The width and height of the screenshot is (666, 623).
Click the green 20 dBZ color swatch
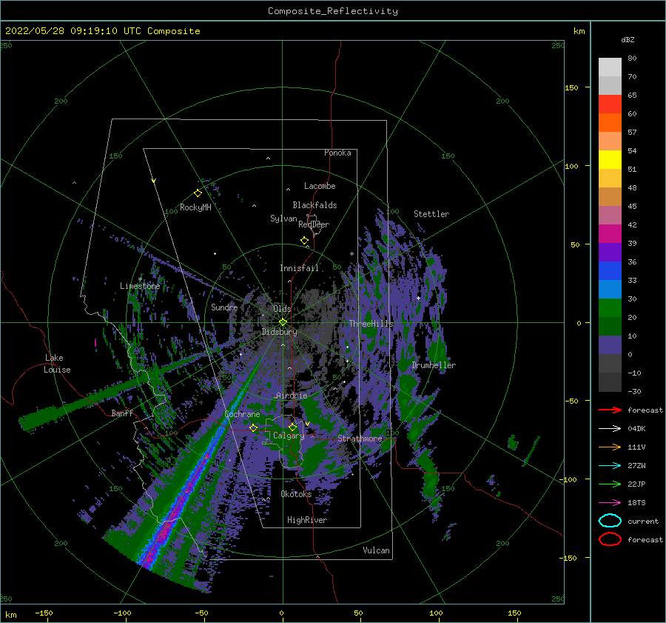point(610,308)
